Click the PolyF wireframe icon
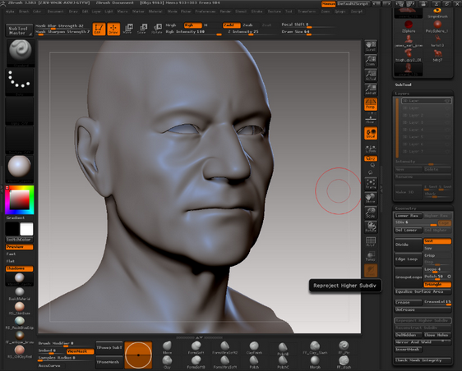This screenshot has height=371, width=462. (x=371, y=241)
